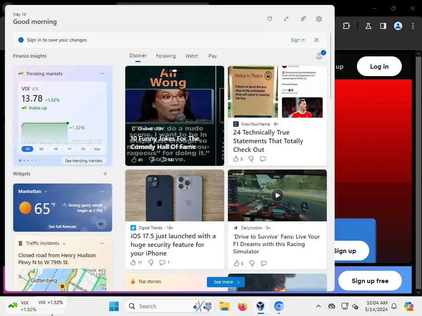Click Sign in link in banner
Viewport: 422px width, 316px height.
click(298, 40)
